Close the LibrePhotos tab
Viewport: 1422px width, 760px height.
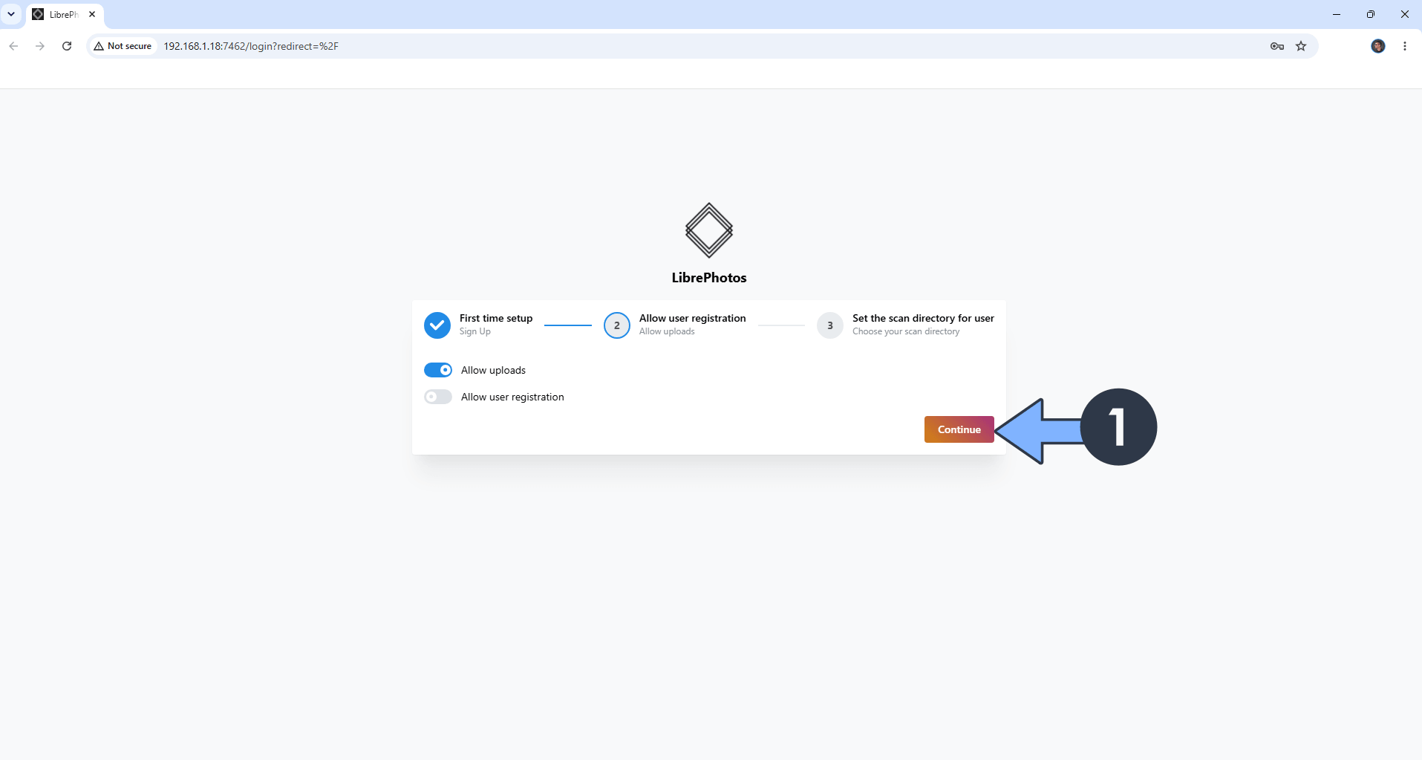point(92,14)
